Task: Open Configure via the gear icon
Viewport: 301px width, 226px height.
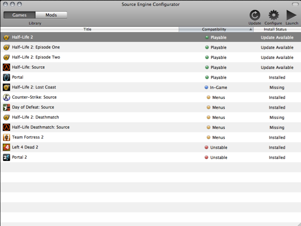Action: tap(273, 15)
